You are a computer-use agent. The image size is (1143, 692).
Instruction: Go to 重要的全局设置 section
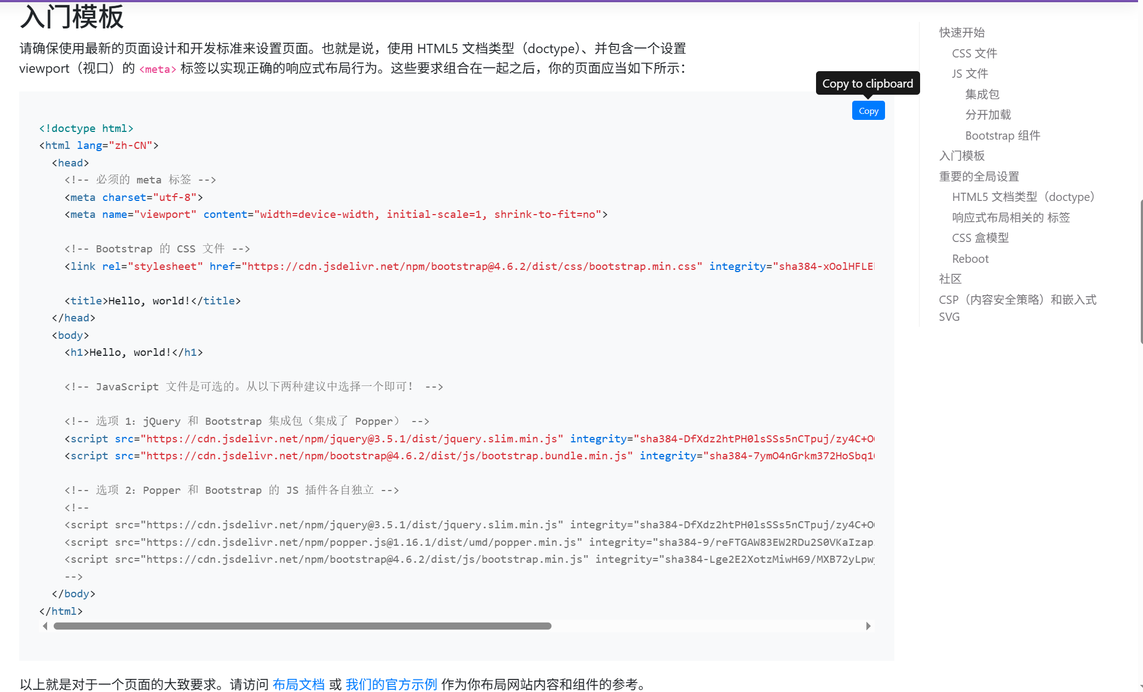coord(979,176)
